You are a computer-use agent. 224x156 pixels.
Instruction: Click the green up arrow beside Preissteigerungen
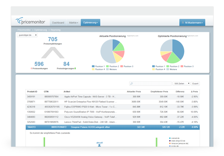(x=75, y=68)
